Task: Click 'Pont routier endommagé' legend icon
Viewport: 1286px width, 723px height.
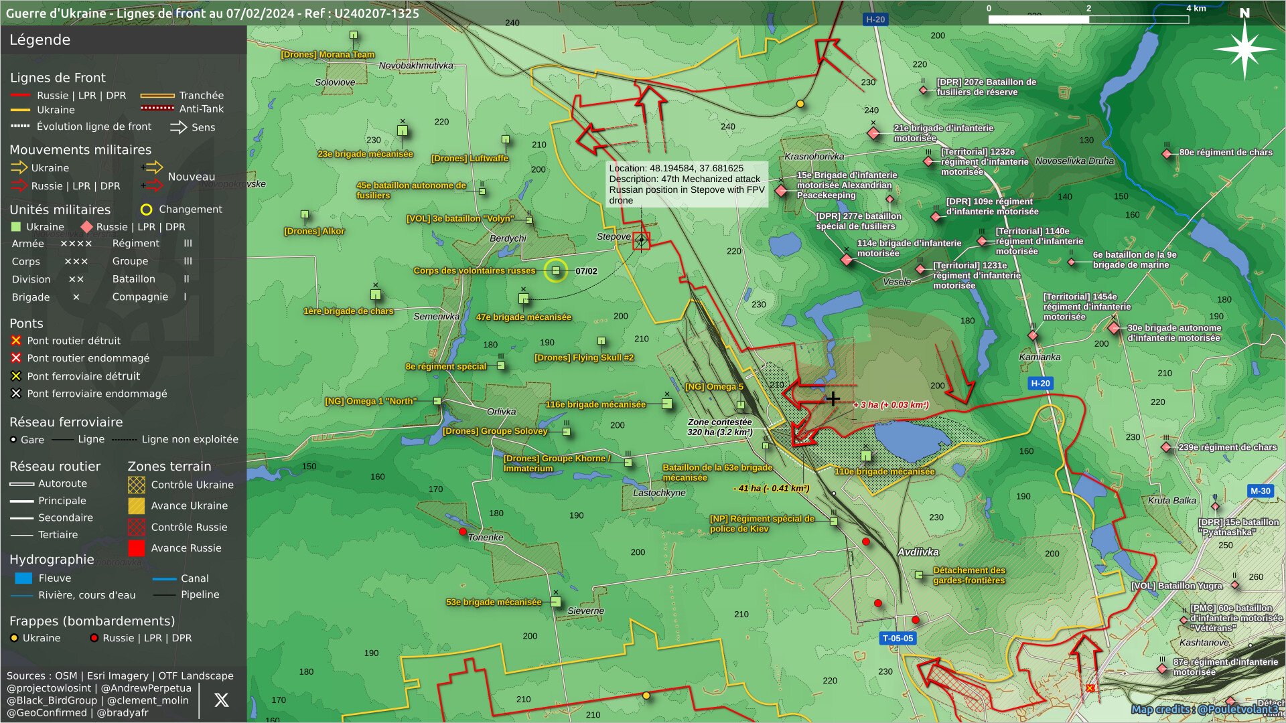Action: coord(16,358)
